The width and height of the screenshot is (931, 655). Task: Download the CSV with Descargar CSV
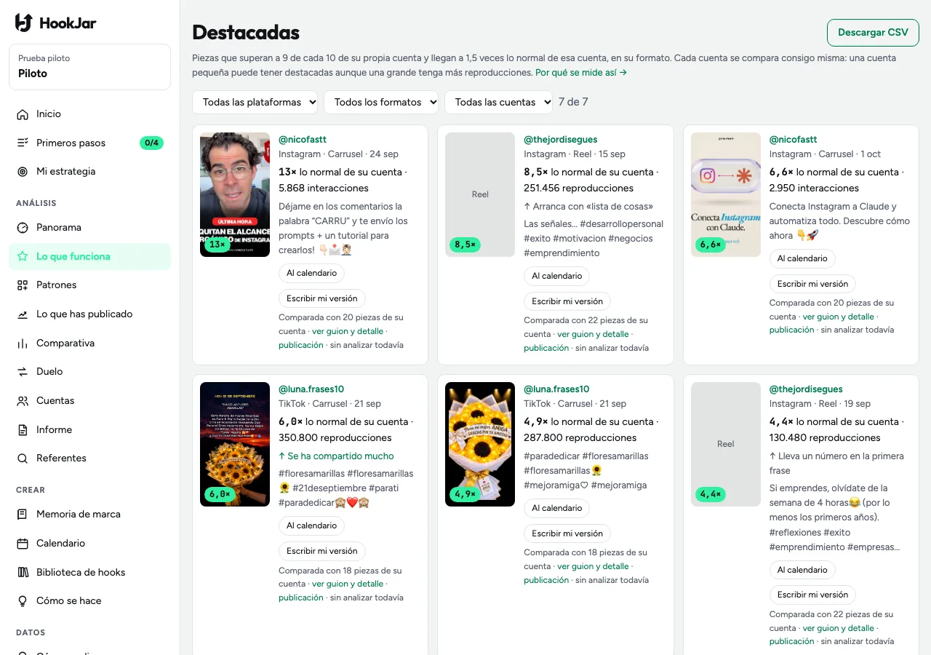[873, 33]
